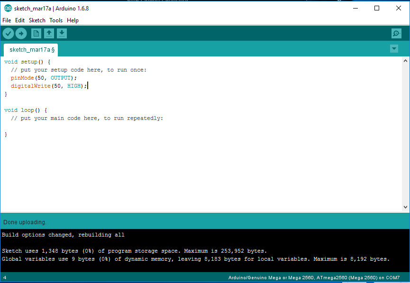Open the Edit menu
This screenshot has width=410, height=283.
click(x=19, y=20)
